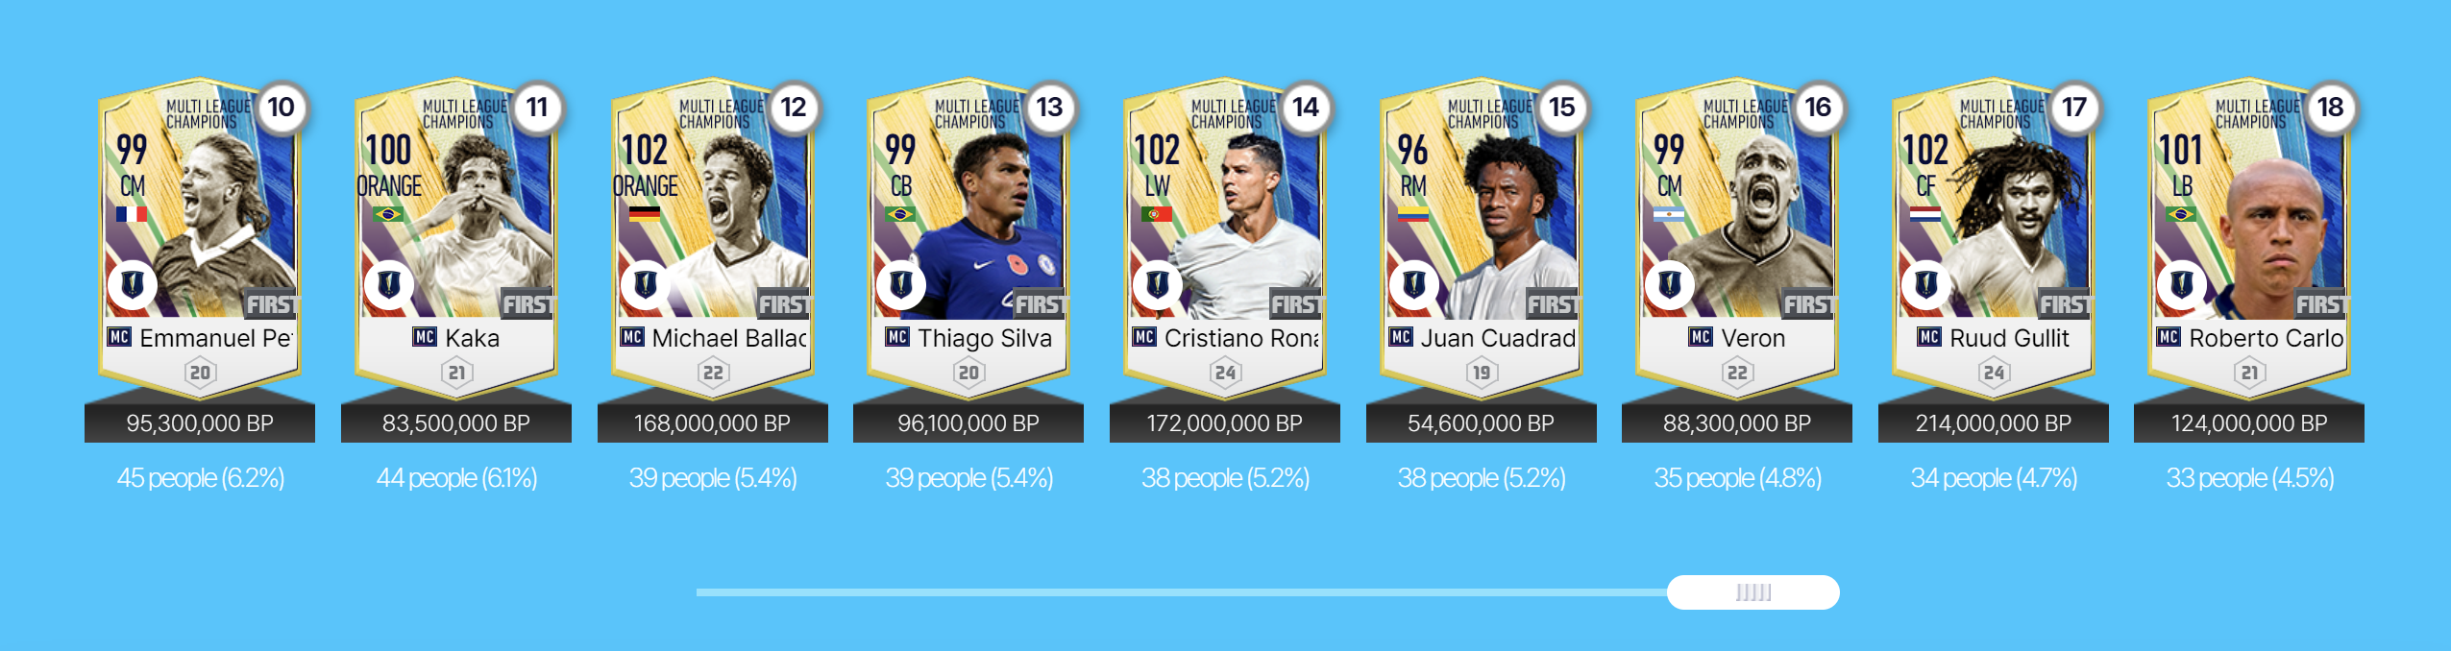Click the MC season icon beside Veron
Viewport: 2451px width, 651px height.
point(1700,337)
